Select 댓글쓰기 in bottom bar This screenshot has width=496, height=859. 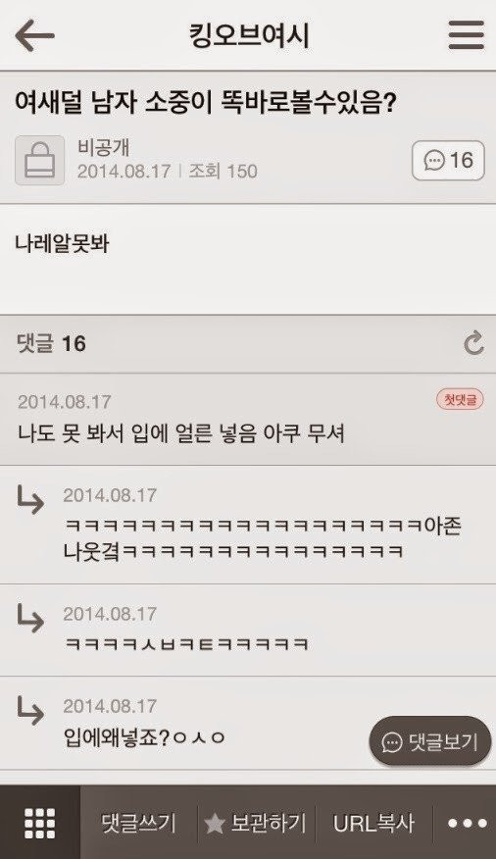click(138, 823)
